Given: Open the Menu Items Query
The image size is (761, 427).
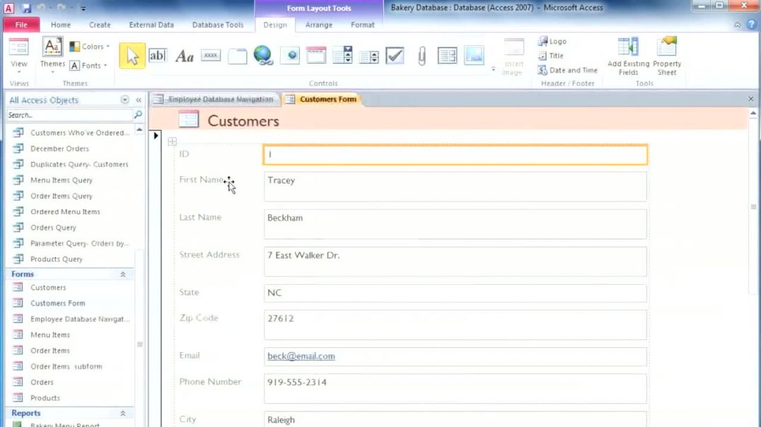Looking at the screenshot, I should (x=61, y=180).
